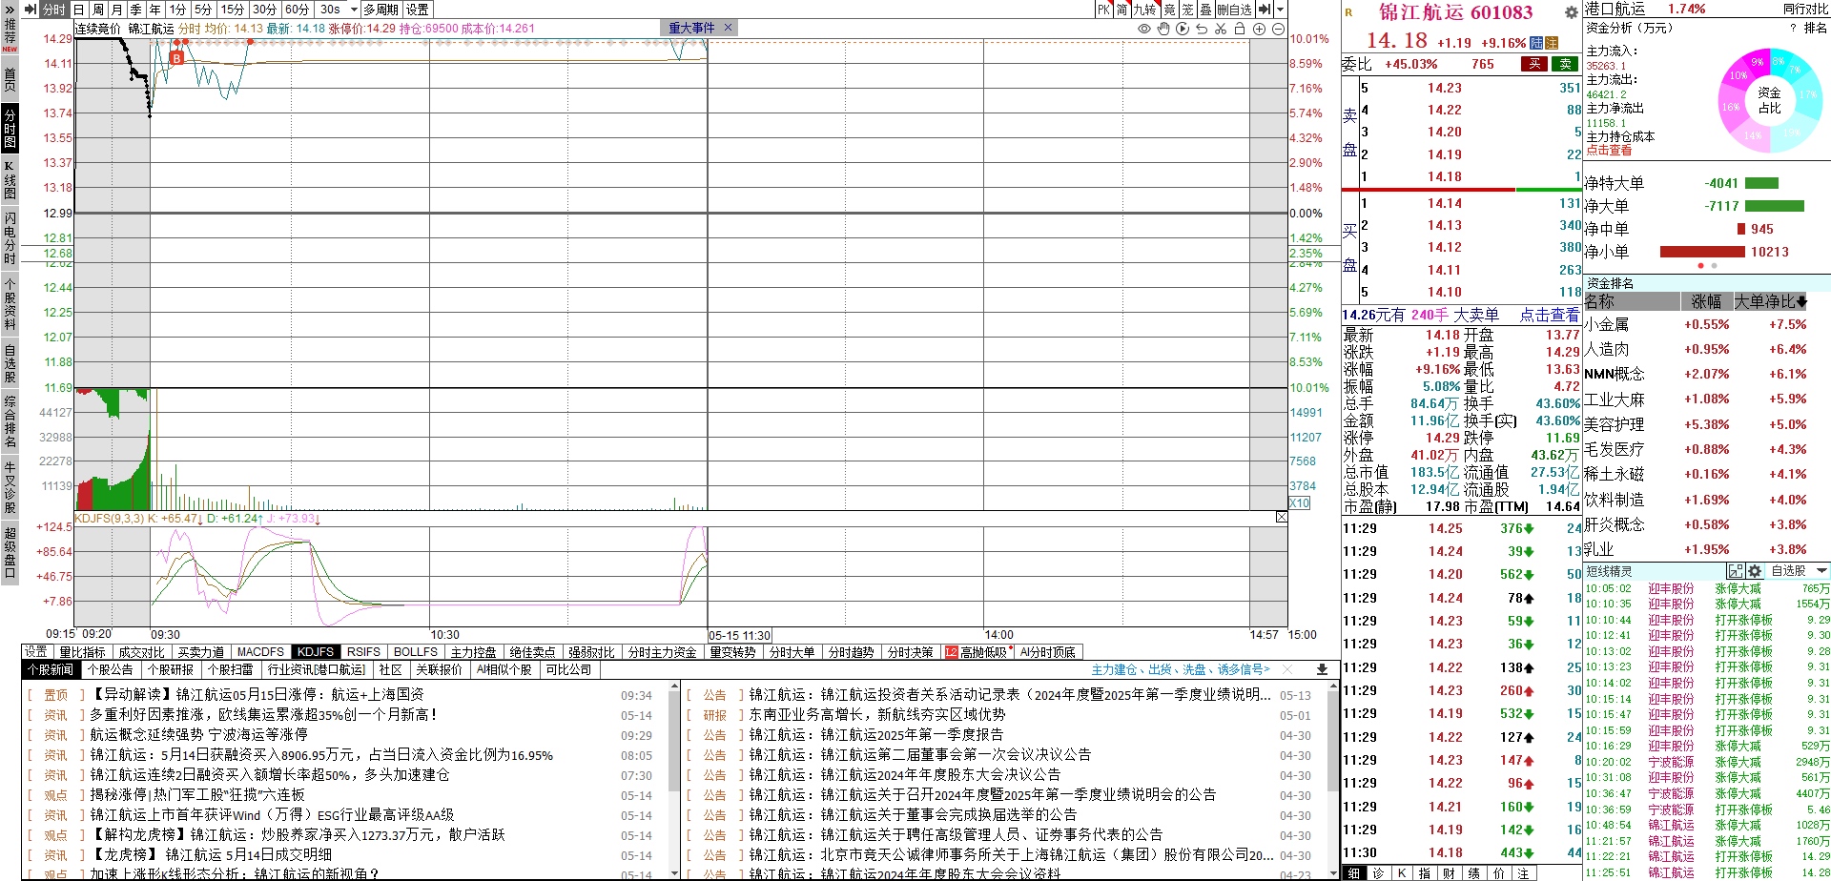Open 综合排名 in left sidebar

tap(10, 421)
